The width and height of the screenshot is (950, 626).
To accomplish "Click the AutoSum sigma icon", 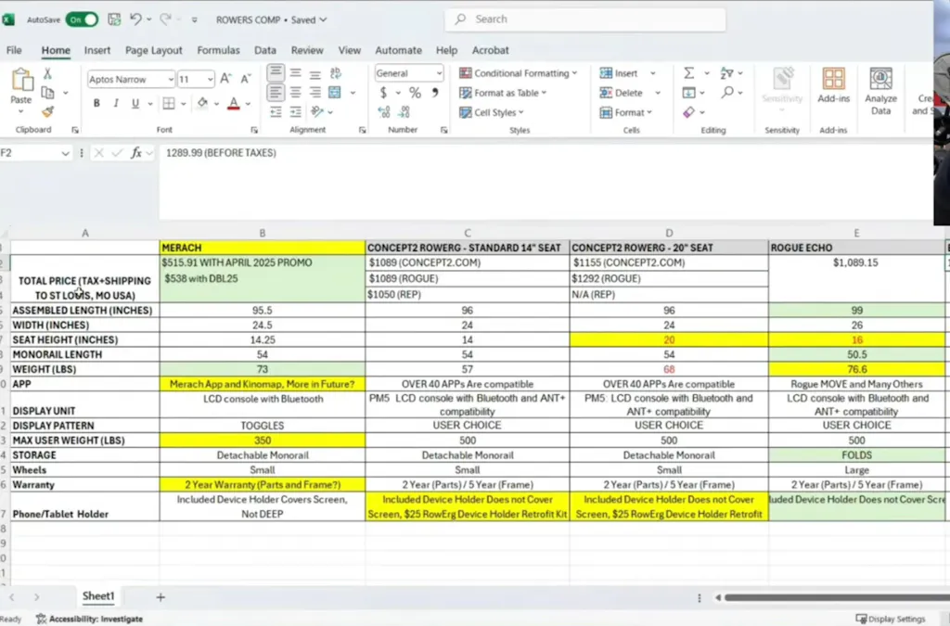I will 689,73.
